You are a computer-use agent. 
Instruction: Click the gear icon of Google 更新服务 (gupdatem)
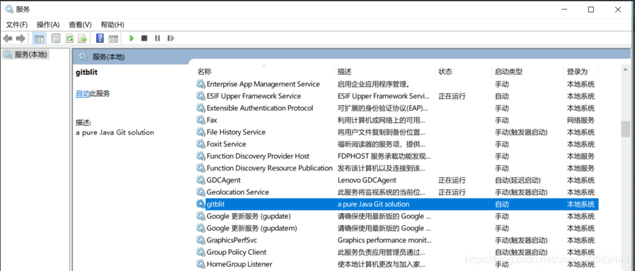point(200,228)
